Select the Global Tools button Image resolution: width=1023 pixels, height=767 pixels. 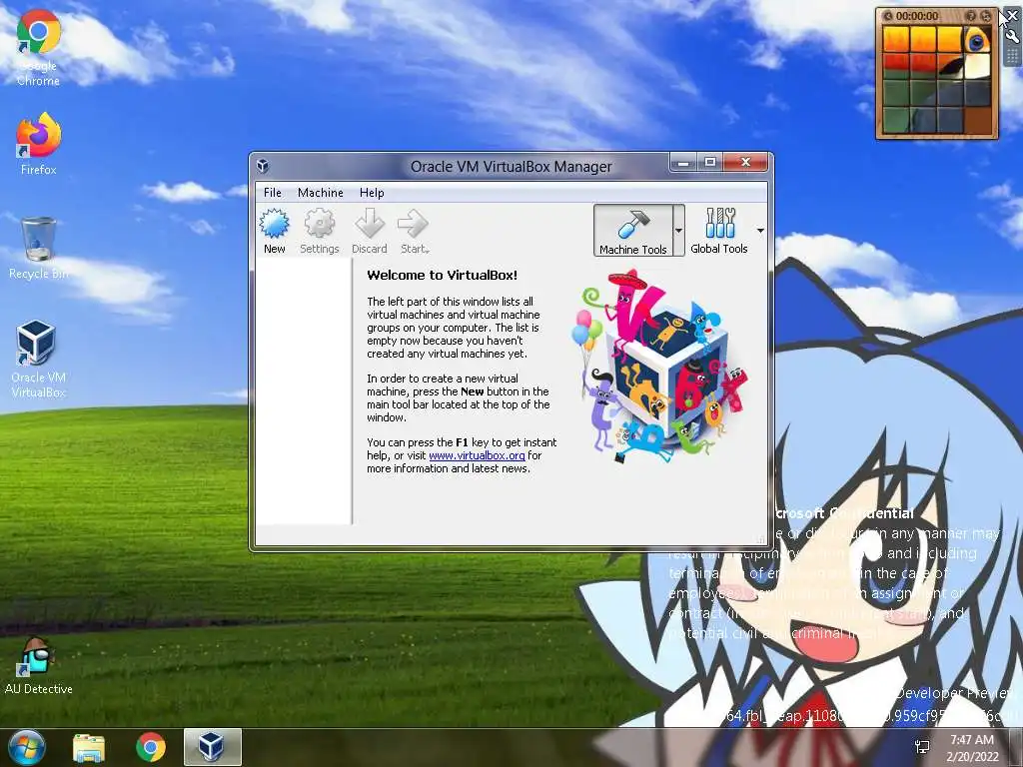719,231
